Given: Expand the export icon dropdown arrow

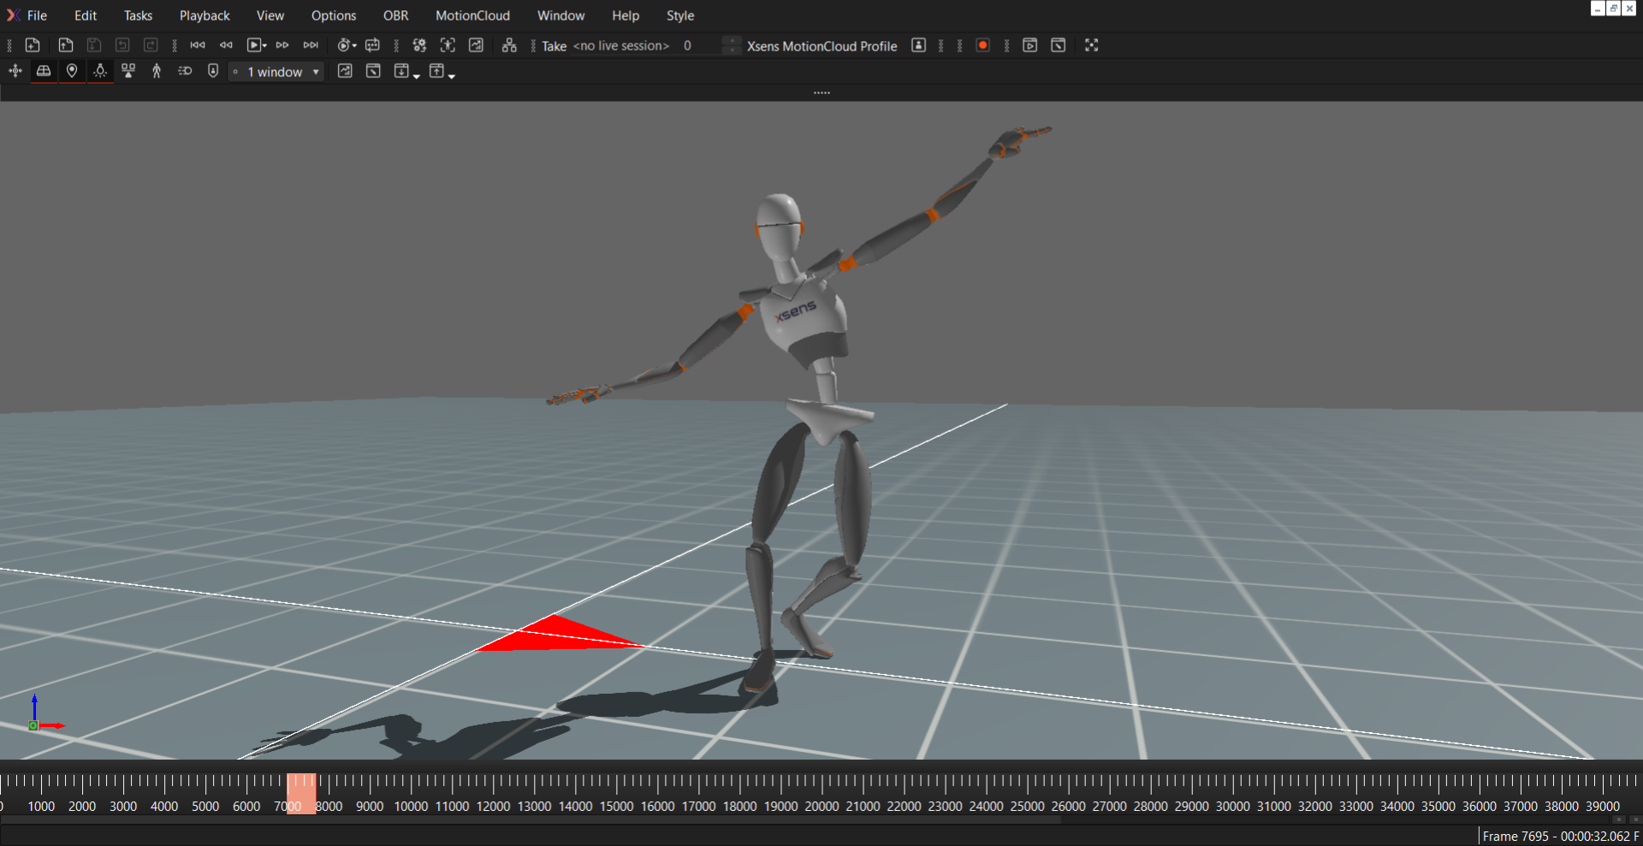Looking at the screenshot, I should (452, 76).
